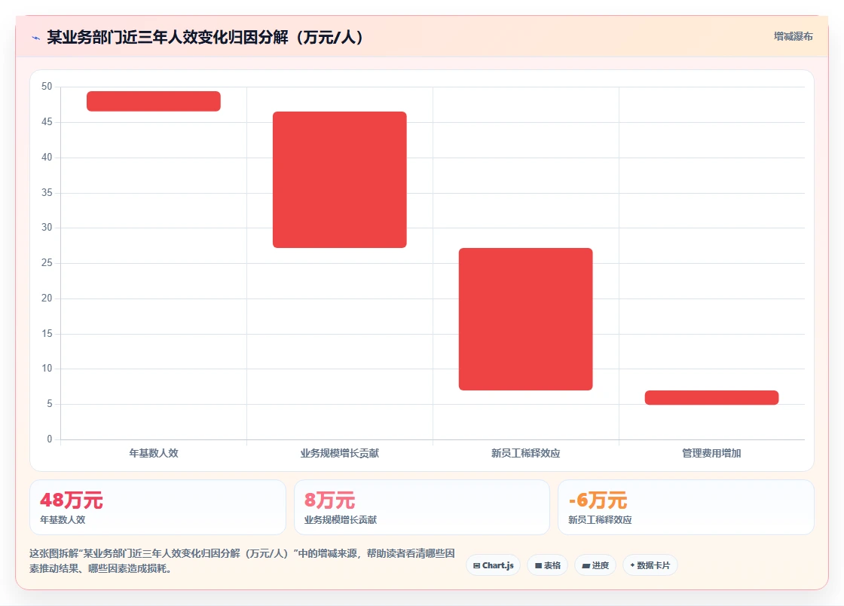The image size is (844, 606).
Task: Click y-axis value 25
Action: click(x=47, y=262)
